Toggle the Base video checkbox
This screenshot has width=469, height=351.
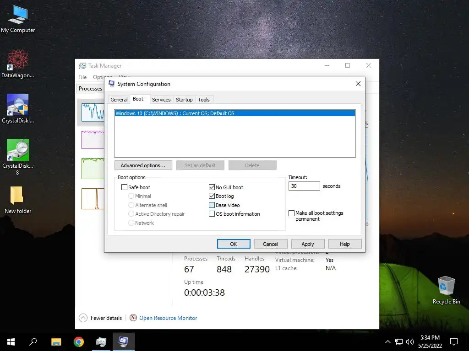click(212, 205)
